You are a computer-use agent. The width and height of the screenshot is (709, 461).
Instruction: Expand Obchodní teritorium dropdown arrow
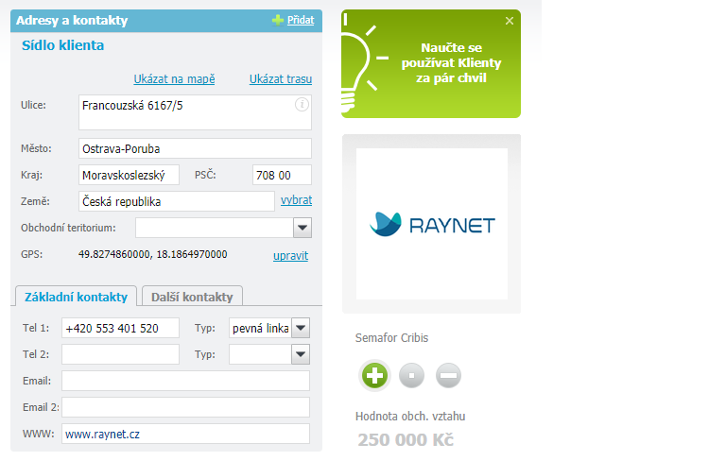click(x=303, y=228)
